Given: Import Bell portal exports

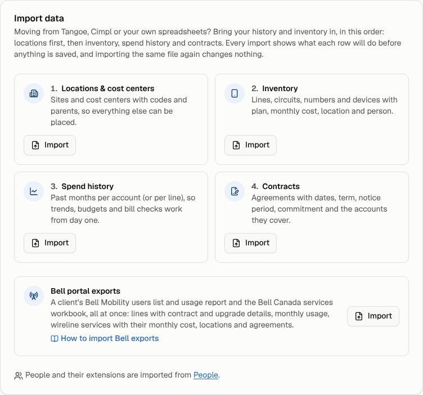Looking at the screenshot, I should [373, 316].
